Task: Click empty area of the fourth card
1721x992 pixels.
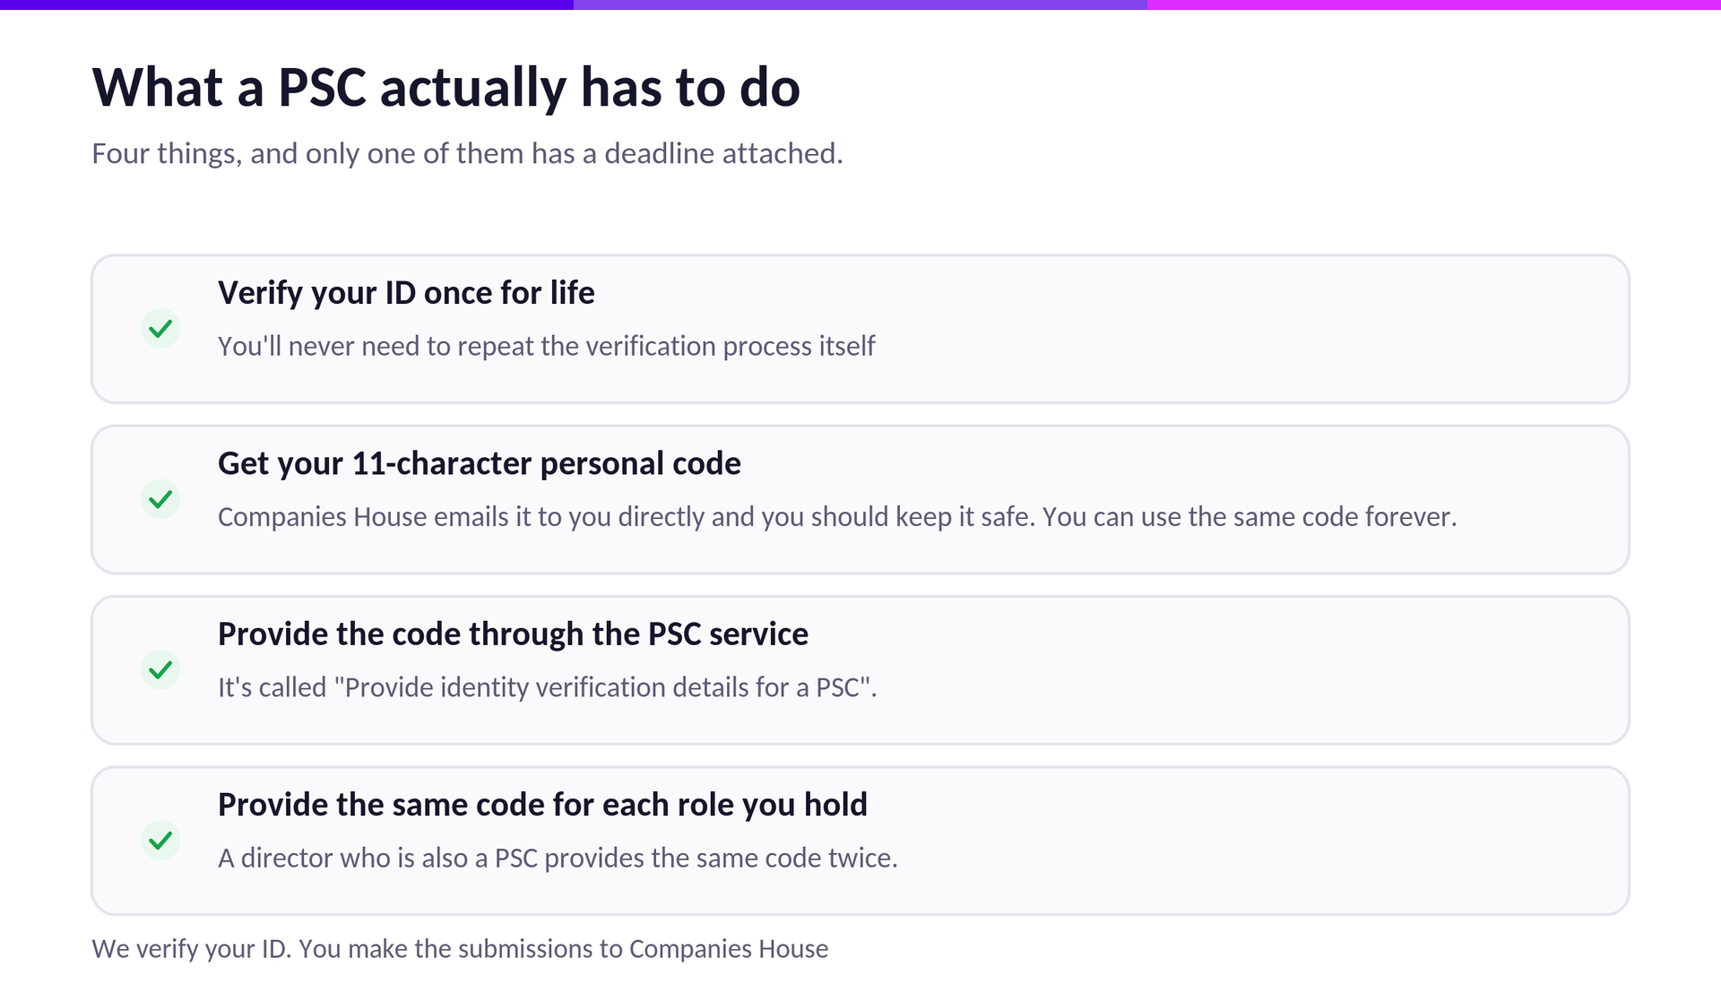Action: point(1255,841)
